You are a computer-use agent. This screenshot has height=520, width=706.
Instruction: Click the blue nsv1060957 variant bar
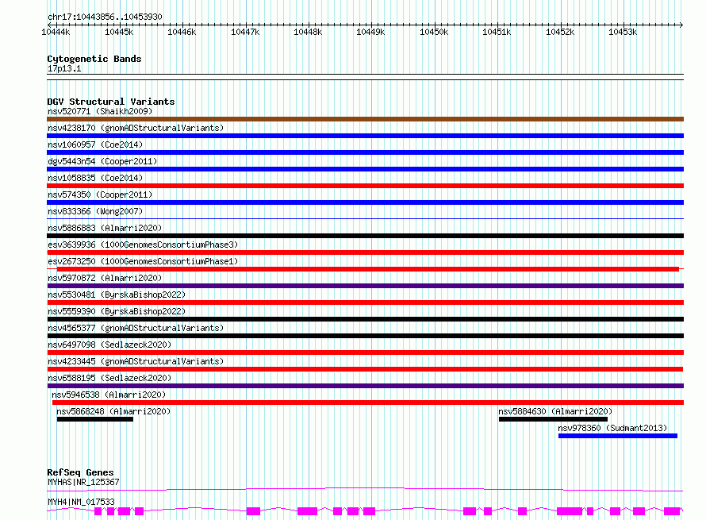[365, 152]
